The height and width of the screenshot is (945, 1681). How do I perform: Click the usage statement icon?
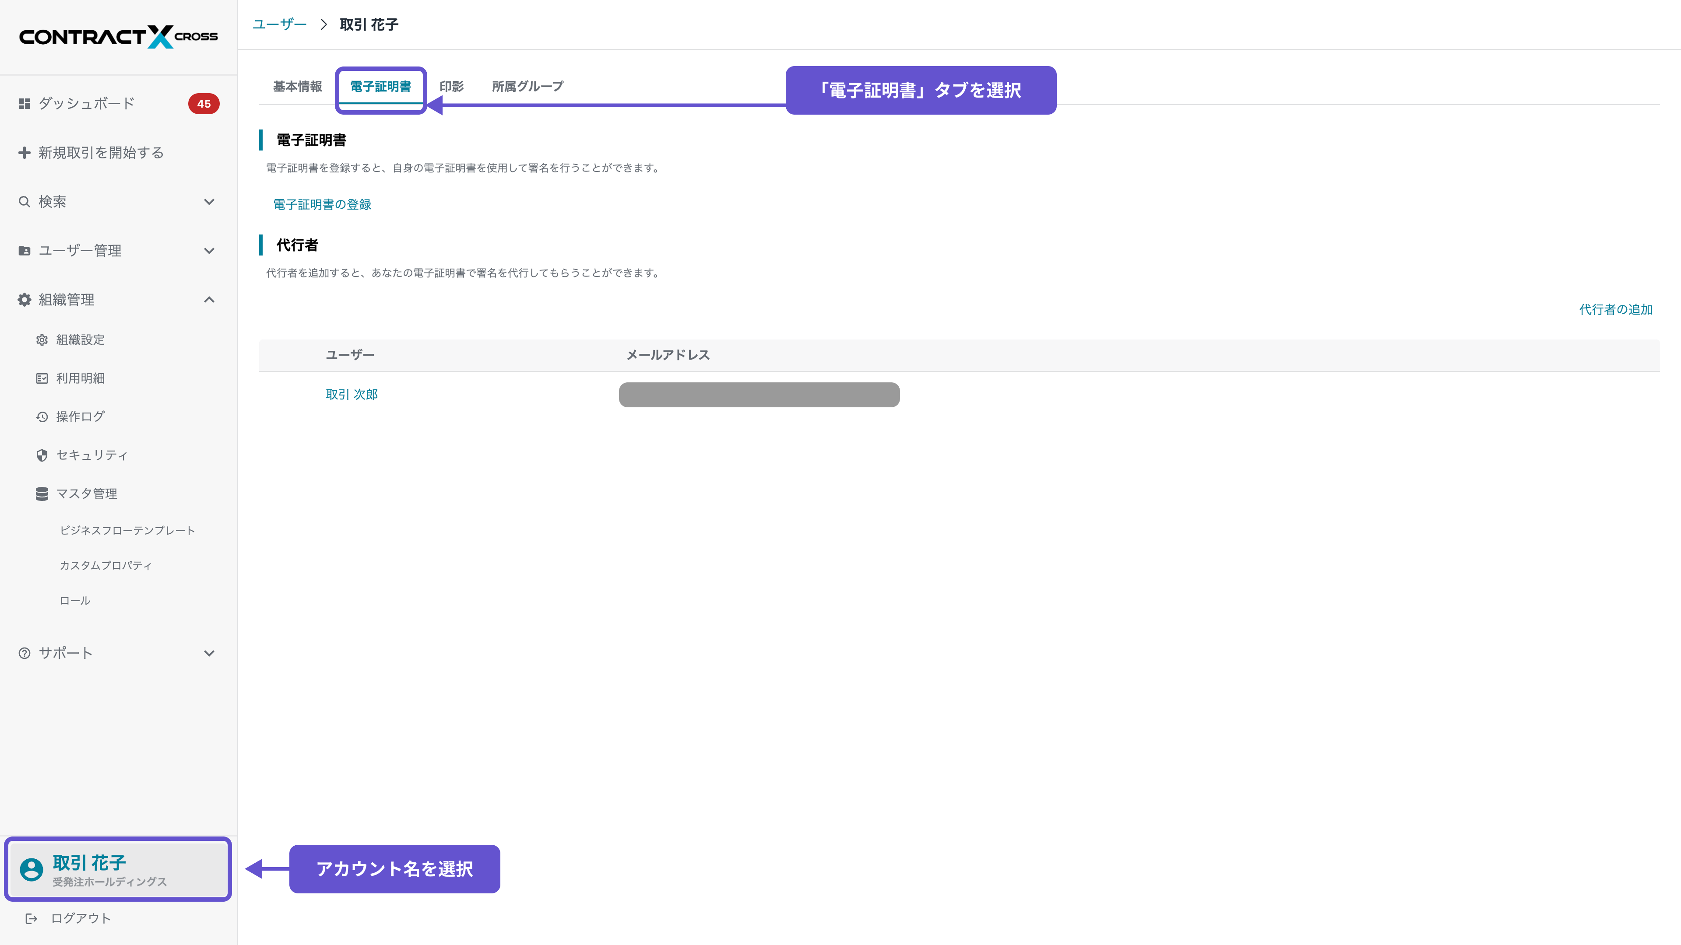click(42, 378)
